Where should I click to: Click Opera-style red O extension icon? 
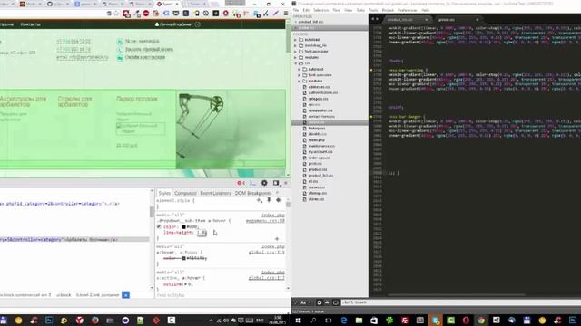pos(226,14)
